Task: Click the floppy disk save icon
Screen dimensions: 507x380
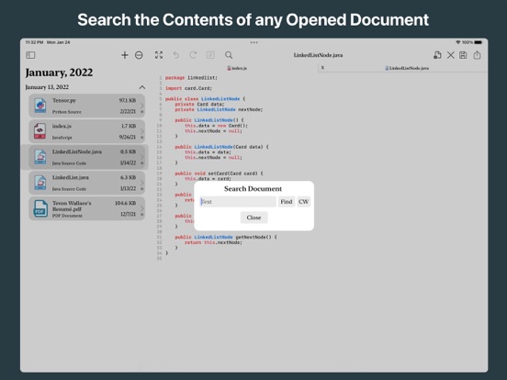Action: pyautogui.click(x=463, y=55)
